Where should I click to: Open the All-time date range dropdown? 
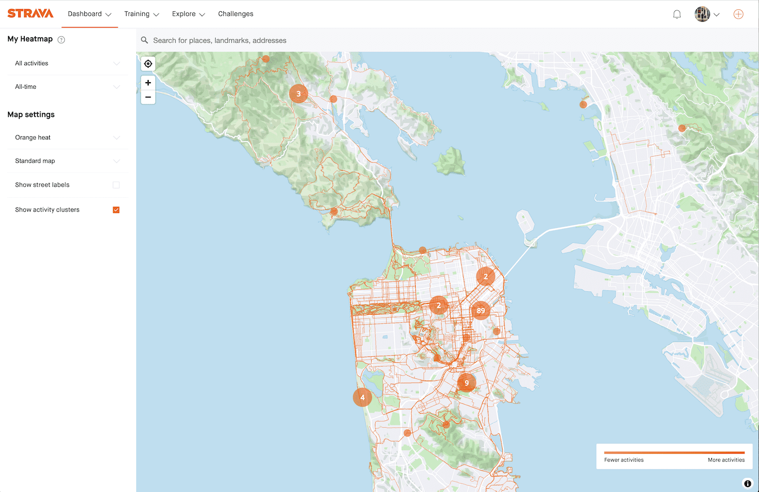coord(67,87)
